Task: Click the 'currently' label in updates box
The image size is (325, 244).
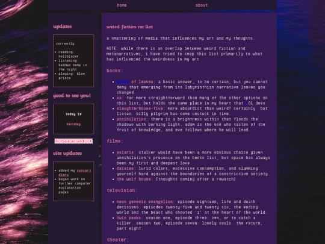Action: coord(65,44)
